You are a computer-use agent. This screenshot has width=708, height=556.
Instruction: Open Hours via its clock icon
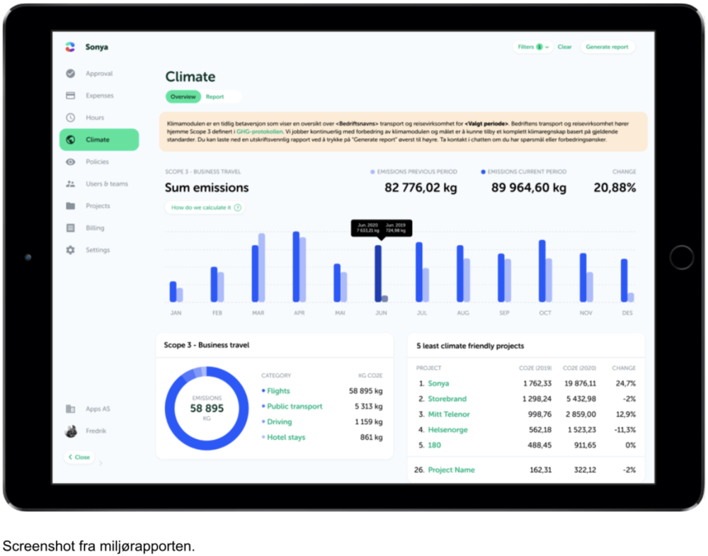70,118
